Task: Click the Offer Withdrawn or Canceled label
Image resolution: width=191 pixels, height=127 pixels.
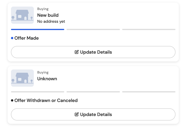Action: point(46,101)
